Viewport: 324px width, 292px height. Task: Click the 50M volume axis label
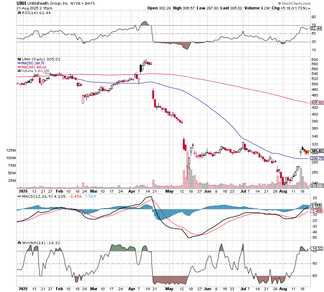tap(12, 173)
